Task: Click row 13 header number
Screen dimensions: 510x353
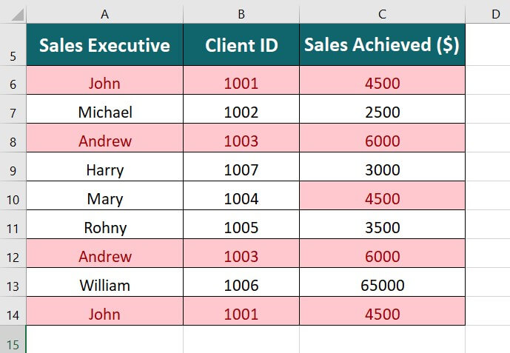Action: 13,286
